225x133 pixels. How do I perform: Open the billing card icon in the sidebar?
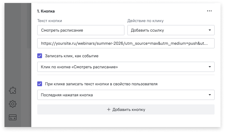pos(13,117)
